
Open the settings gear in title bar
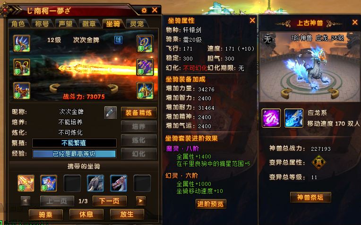click(x=144, y=10)
